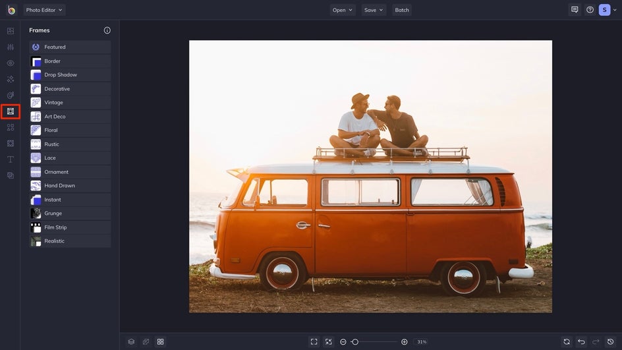Click the zoom out minus icon
Viewport: 622px width, 350px height.
[343, 341]
